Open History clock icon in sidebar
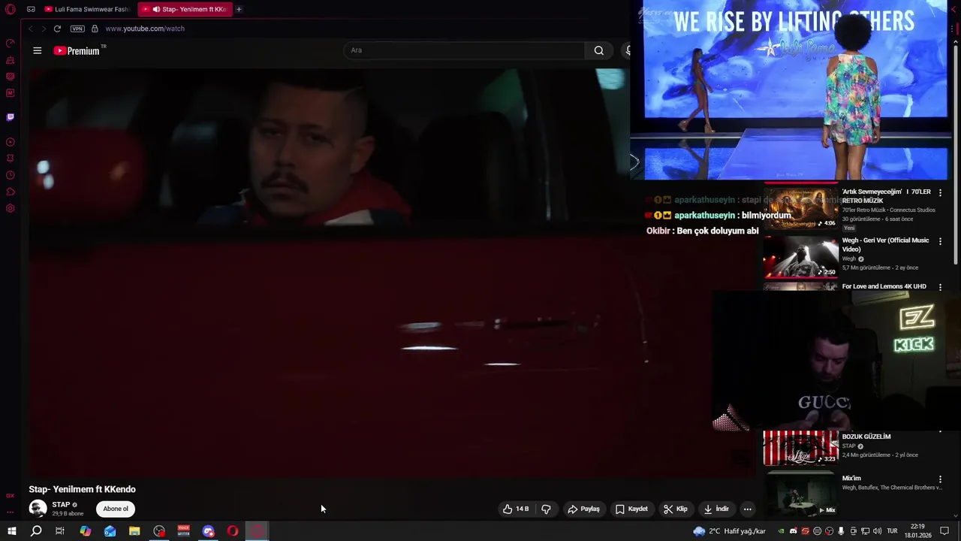 tap(11, 175)
